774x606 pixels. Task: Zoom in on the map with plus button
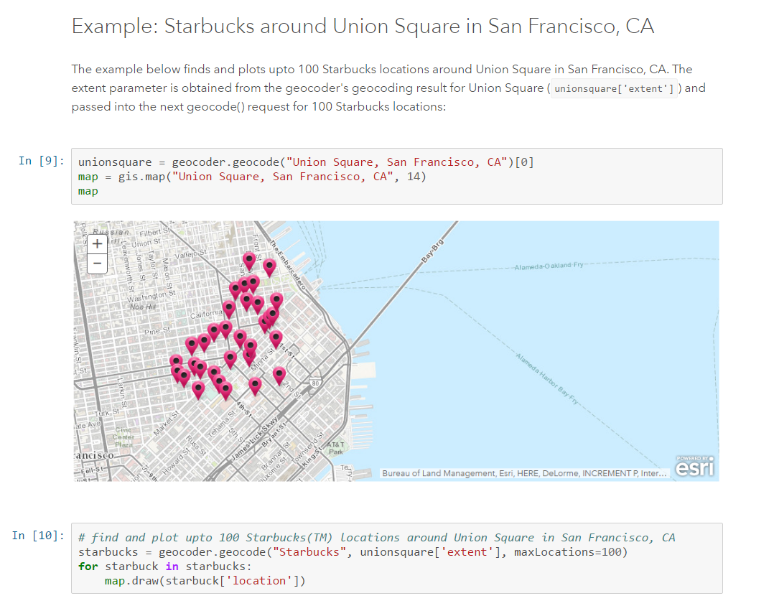[x=97, y=244]
